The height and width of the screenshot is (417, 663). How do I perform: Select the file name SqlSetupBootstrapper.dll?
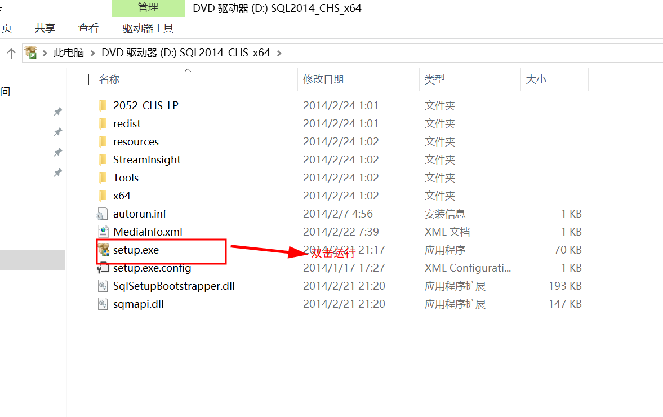point(174,286)
